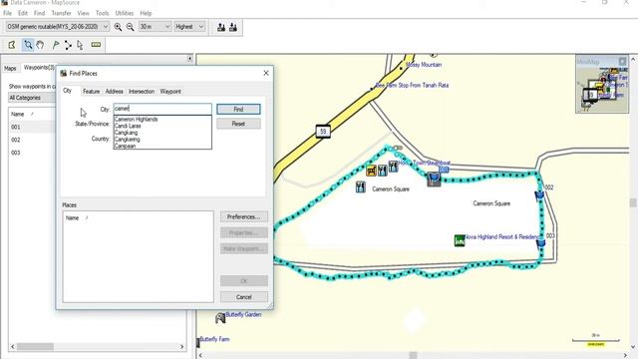This screenshot has width=638, height=359.
Task: Choose Candi Laras from city suggestions
Action: pos(128,126)
